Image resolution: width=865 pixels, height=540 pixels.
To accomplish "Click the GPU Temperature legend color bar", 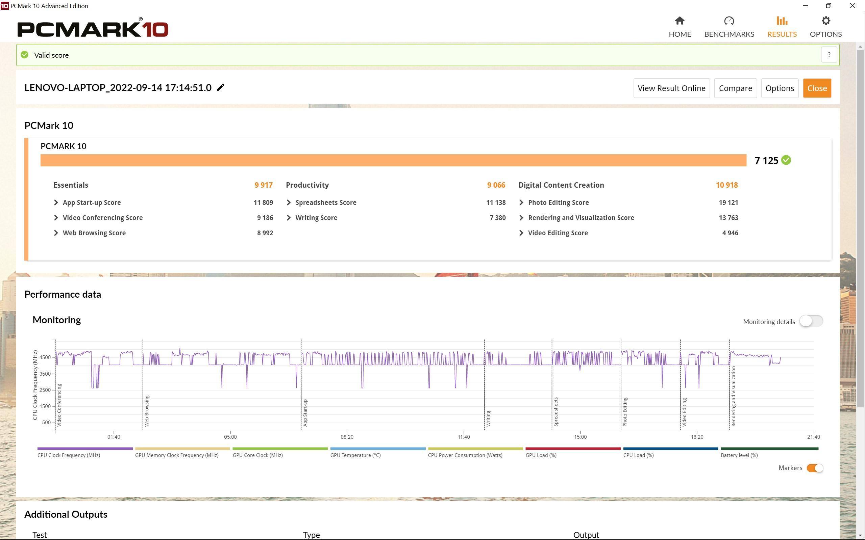I will [x=377, y=449].
